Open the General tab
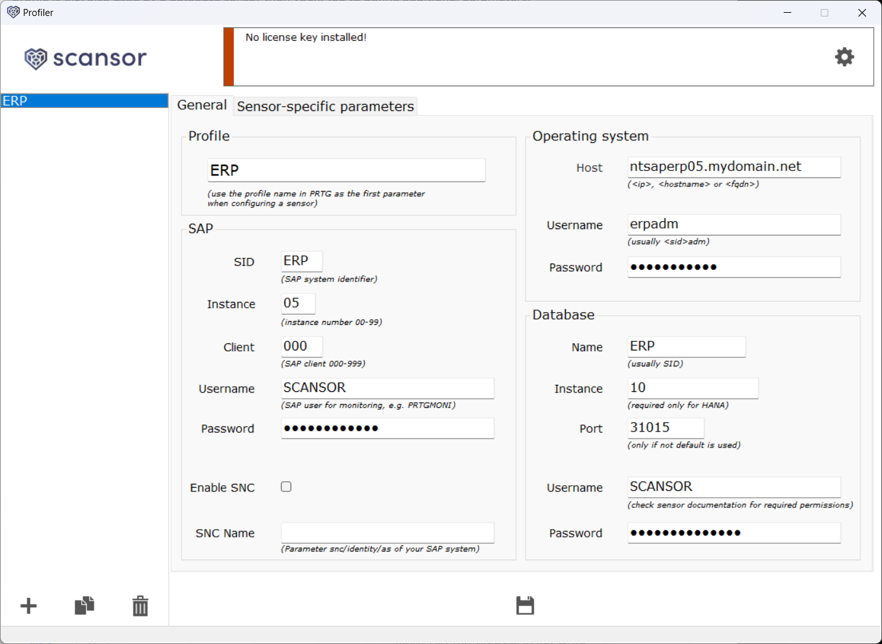 point(202,105)
